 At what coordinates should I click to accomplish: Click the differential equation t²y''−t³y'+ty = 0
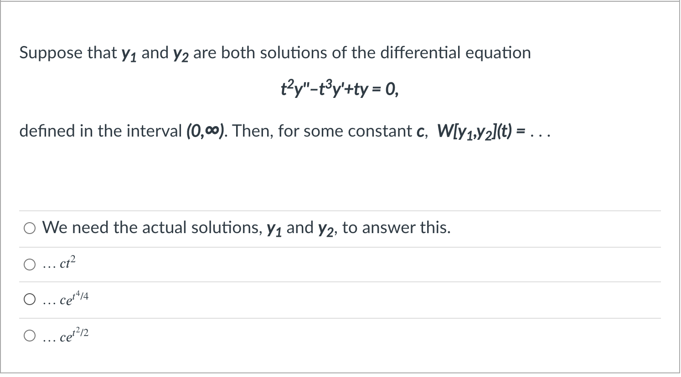pyautogui.click(x=340, y=89)
